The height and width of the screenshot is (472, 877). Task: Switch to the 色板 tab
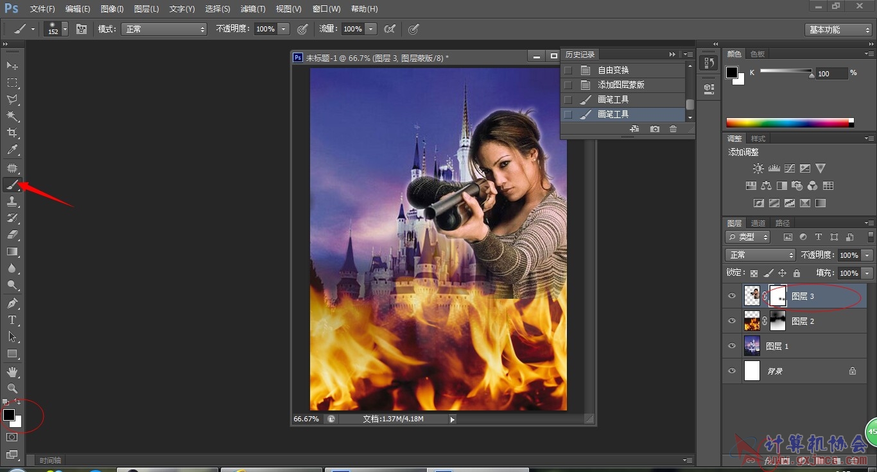pos(758,54)
